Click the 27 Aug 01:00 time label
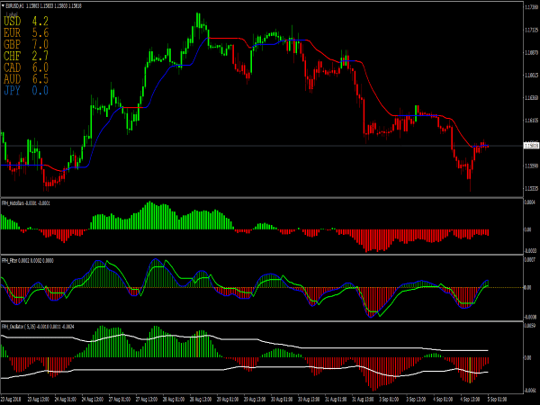The height and width of the screenshot is (405, 540). 120,400
